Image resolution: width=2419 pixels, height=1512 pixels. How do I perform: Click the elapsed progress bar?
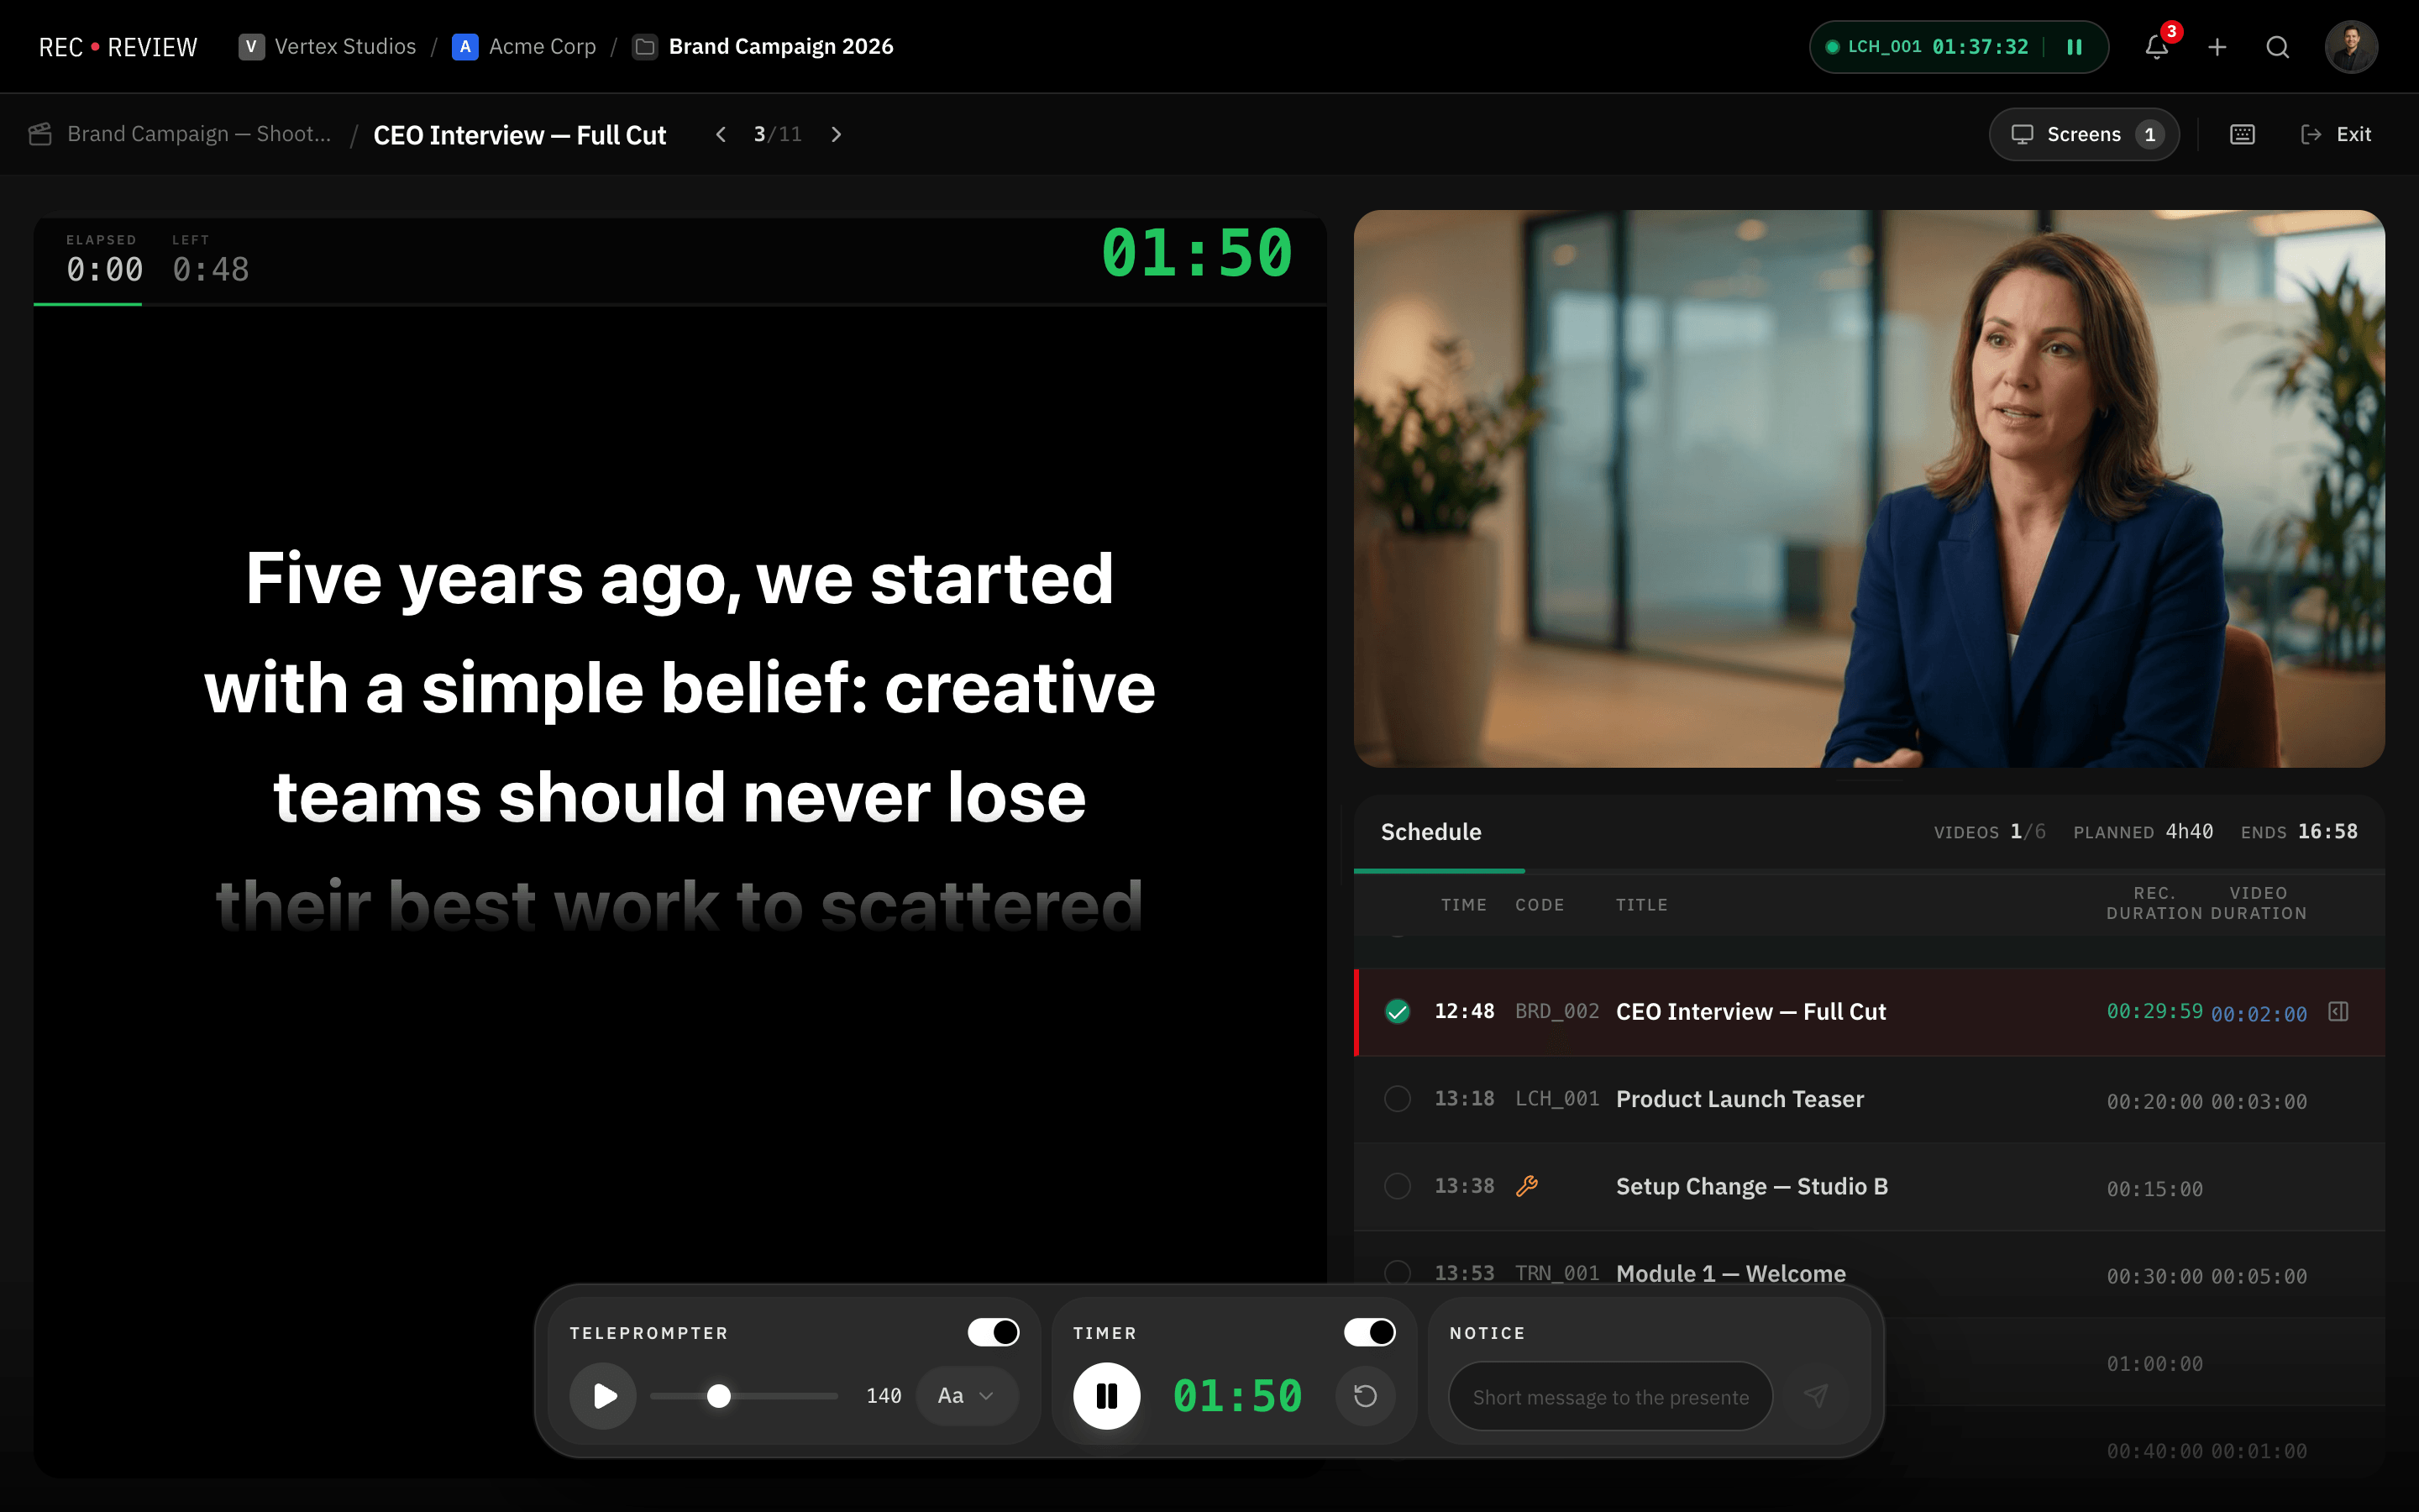tap(680, 304)
